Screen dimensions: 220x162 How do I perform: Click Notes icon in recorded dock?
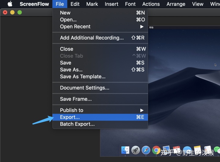(x=197, y=150)
